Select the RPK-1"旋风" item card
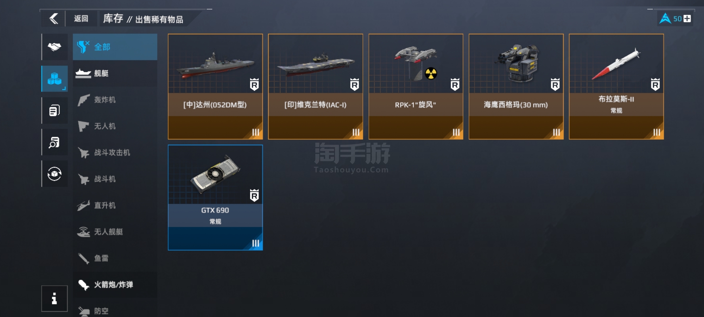704x317 pixels. [416, 87]
